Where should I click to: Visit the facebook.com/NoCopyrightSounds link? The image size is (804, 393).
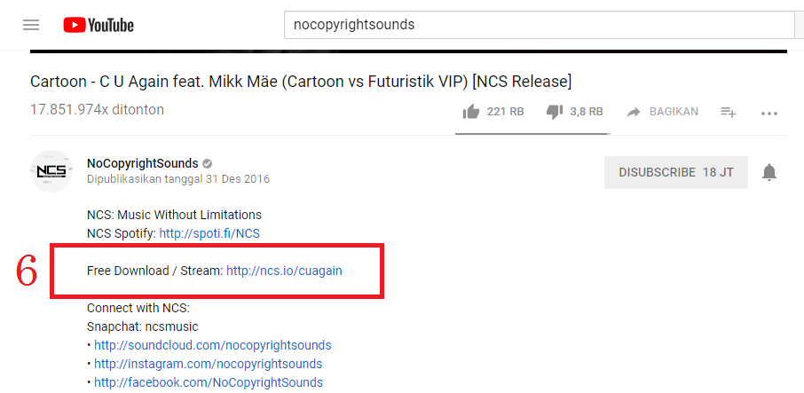(209, 382)
